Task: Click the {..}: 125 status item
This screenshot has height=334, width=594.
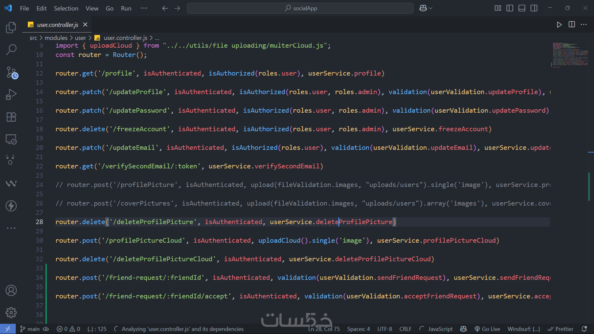Action: pos(97,329)
